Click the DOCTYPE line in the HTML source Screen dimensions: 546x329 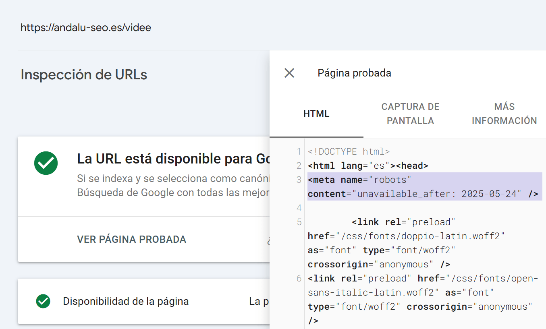pyautogui.click(x=349, y=151)
